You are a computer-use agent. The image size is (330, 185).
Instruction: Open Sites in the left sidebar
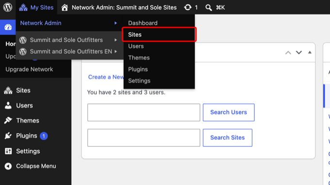coord(23,91)
